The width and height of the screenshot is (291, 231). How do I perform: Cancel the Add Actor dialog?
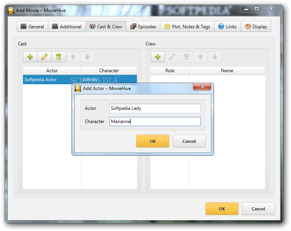(189, 141)
